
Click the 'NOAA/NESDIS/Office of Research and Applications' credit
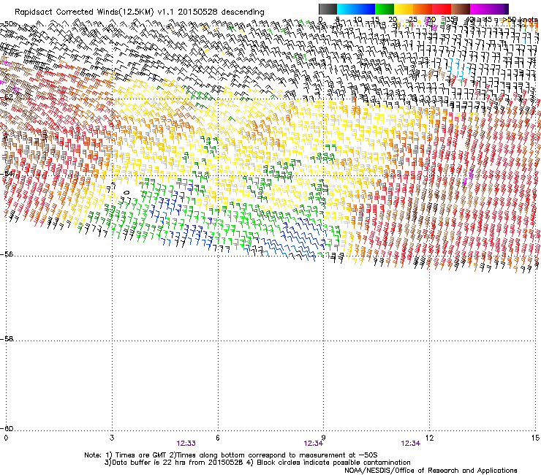coord(431,471)
